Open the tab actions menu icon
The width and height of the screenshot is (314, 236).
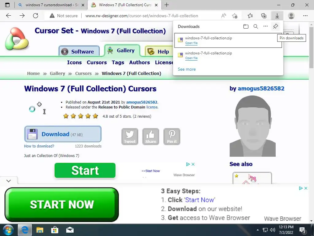click(7, 5)
